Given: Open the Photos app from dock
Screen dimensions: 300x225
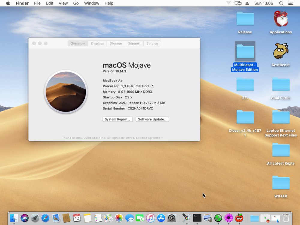Looking at the screenshot, I should click(119, 218).
